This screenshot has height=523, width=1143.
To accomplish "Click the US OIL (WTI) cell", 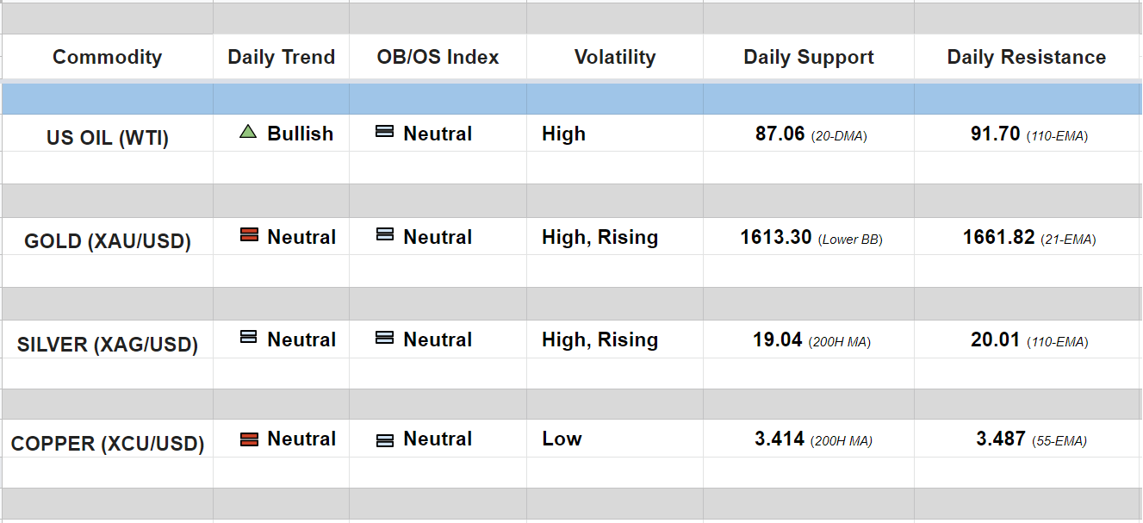I will pos(108,137).
